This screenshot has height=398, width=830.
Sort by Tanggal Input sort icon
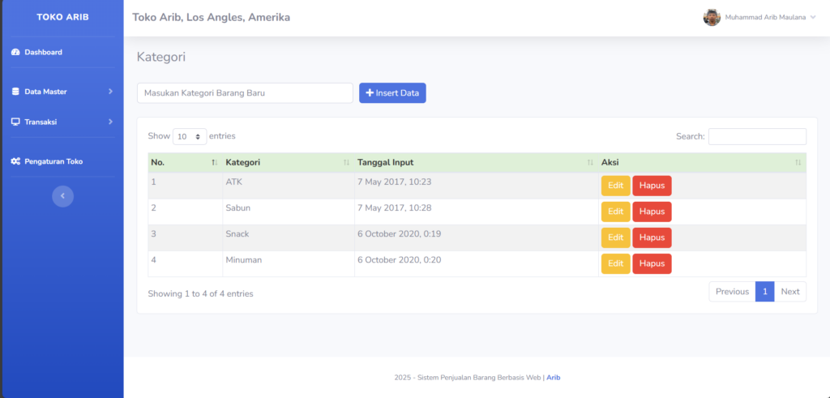click(x=590, y=162)
